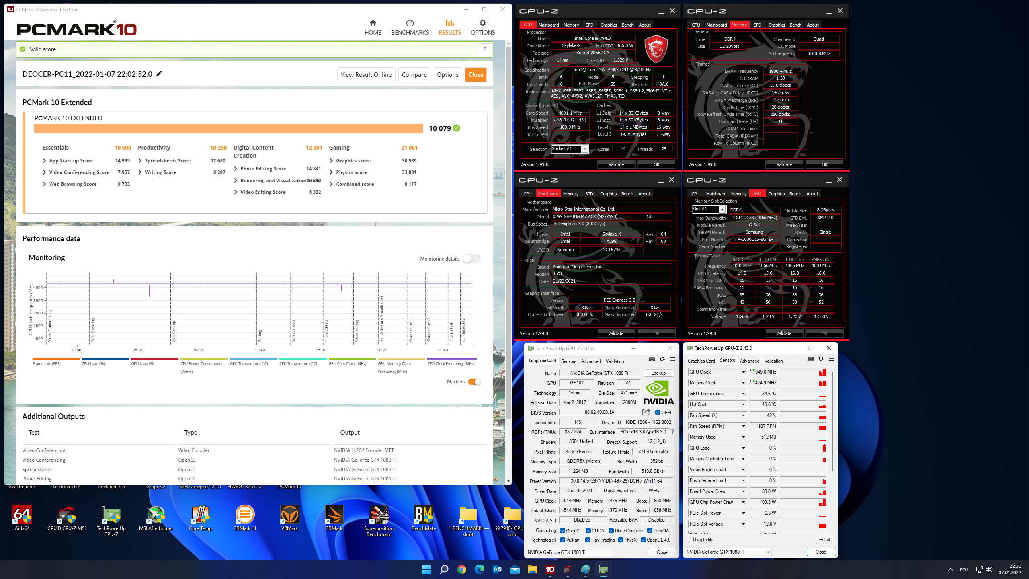Open the 3DMark 11 desktop shortcut
Image resolution: width=1029 pixels, height=579 pixels.
245,518
